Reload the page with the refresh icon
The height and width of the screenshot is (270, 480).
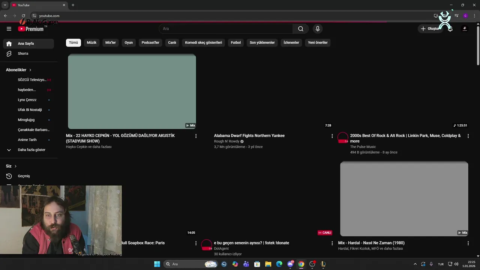[23, 16]
